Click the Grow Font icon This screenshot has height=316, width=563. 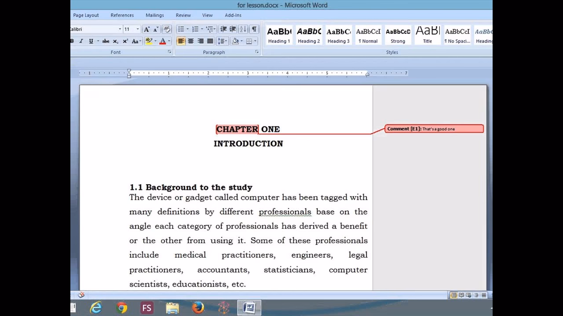tap(146, 29)
